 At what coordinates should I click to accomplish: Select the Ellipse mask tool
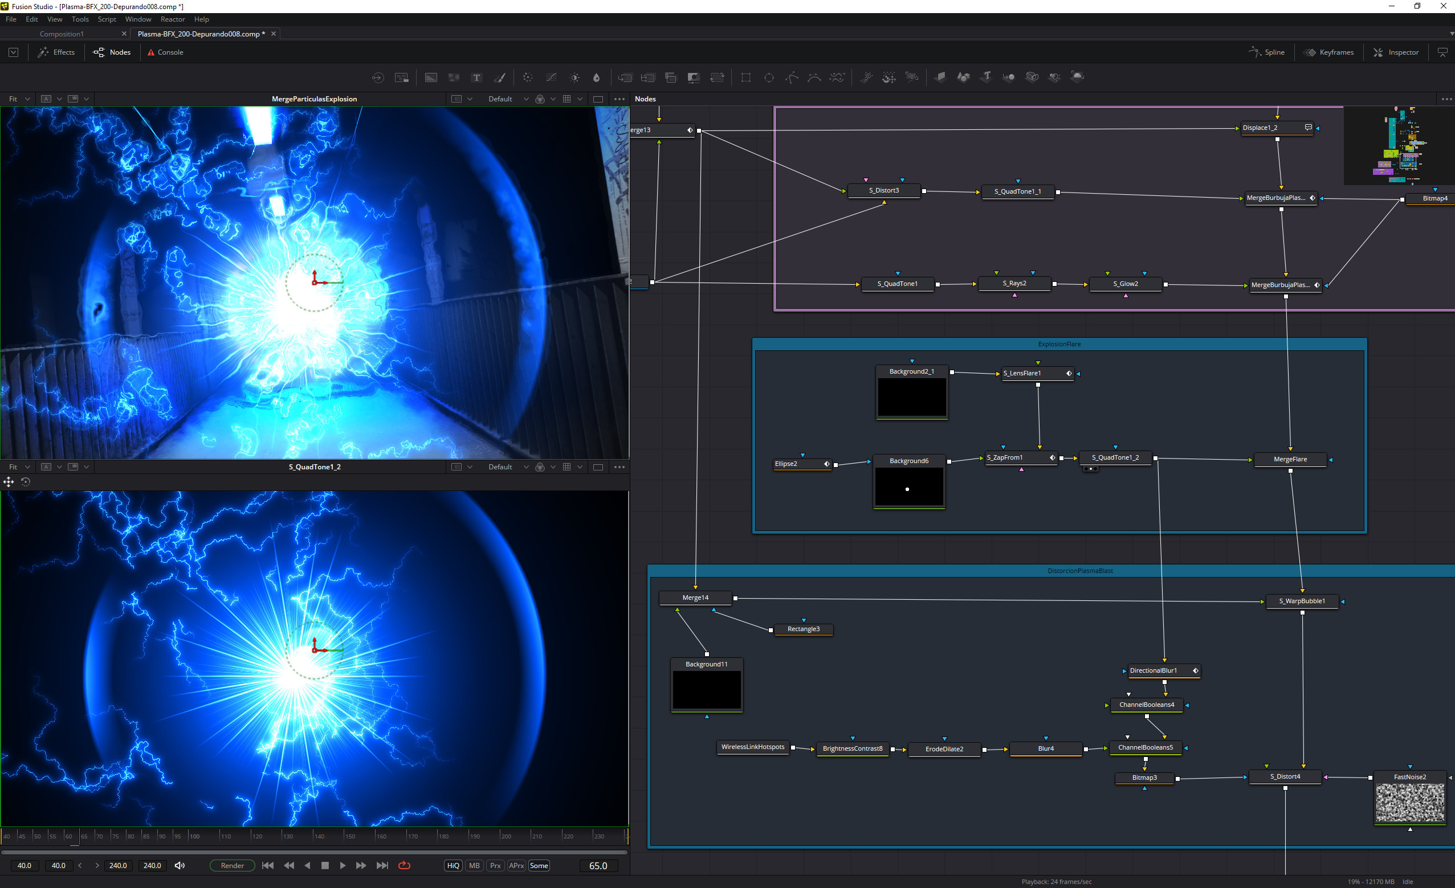click(769, 77)
